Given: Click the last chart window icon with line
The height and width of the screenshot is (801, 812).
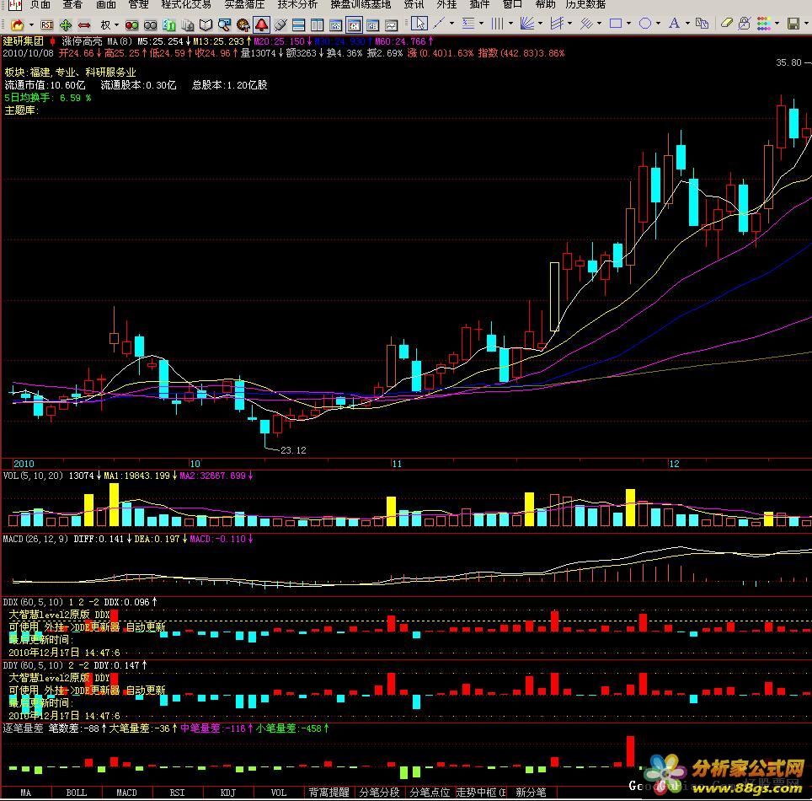Looking at the screenshot, I should click(x=391, y=25).
